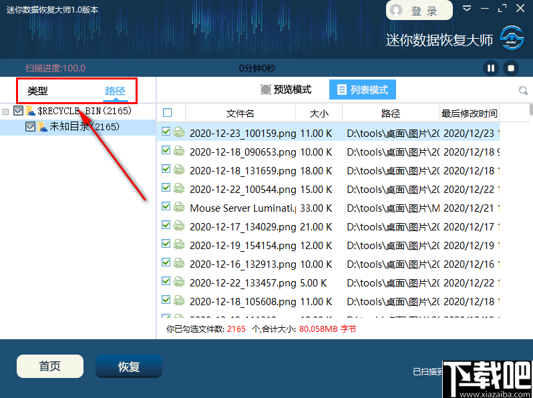Uncheck the $RECYCLE.BIN tree checkbox

point(18,110)
